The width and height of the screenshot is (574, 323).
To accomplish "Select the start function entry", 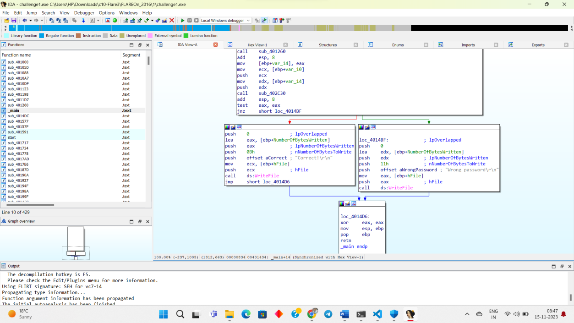I will tap(11, 137).
